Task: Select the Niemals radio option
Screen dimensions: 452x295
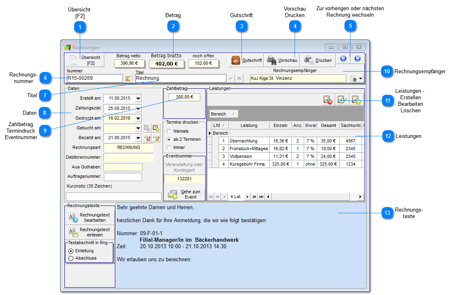Action: pyautogui.click(x=169, y=131)
